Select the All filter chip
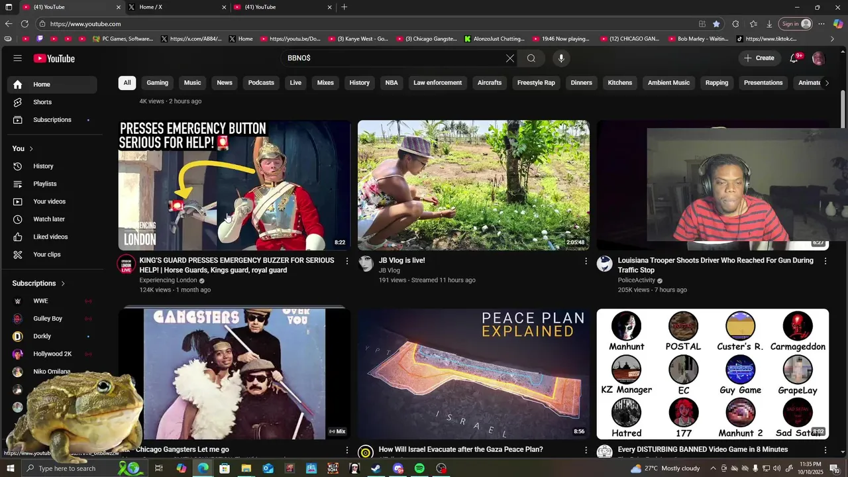 click(127, 83)
